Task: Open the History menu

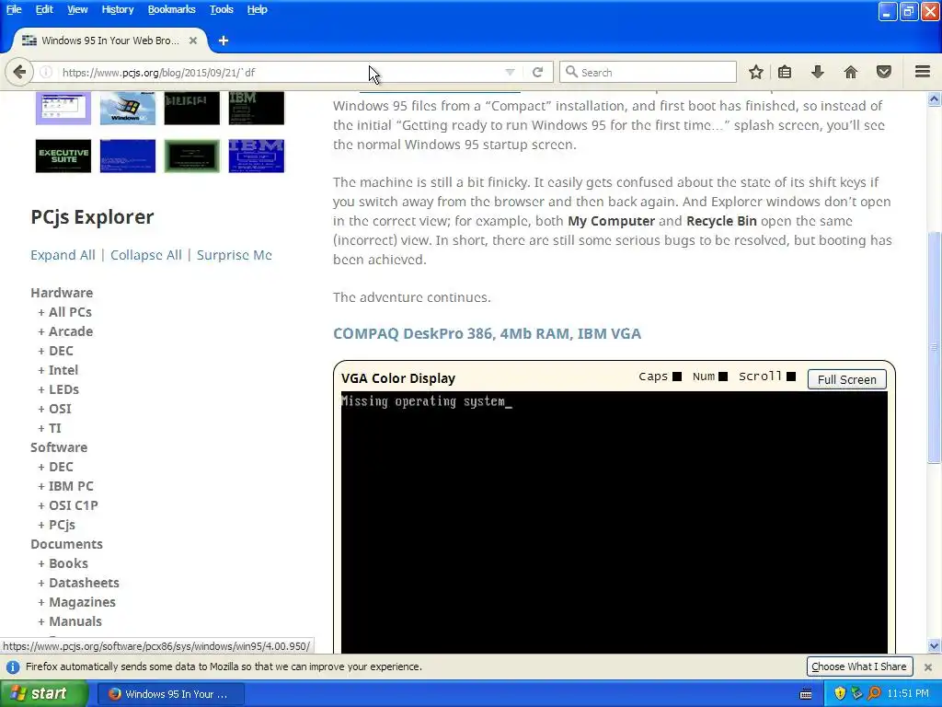Action: (x=117, y=9)
